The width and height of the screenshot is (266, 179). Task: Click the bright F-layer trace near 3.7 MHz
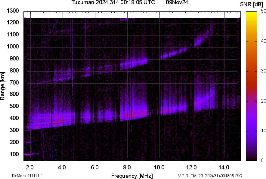pos(59,122)
